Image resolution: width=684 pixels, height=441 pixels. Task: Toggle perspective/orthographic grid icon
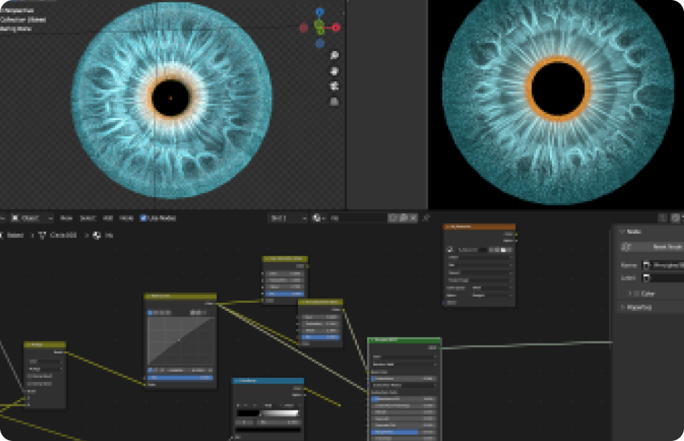(x=334, y=102)
